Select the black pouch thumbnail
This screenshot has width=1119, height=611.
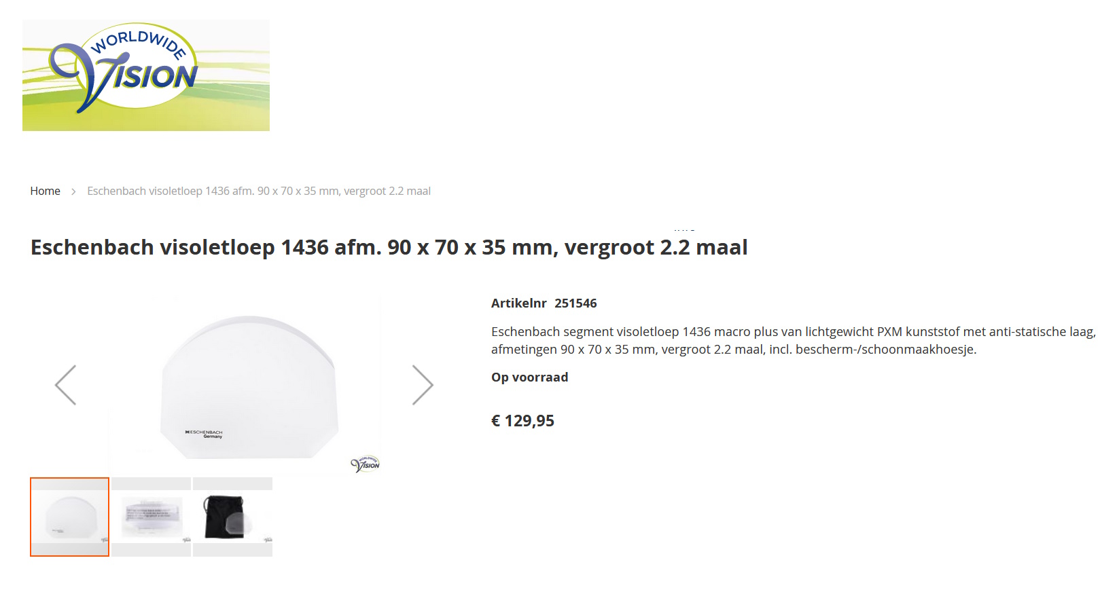[x=232, y=517]
